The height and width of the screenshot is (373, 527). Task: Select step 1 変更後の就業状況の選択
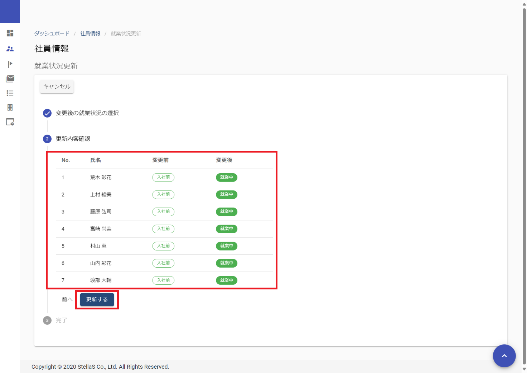[87, 113]
